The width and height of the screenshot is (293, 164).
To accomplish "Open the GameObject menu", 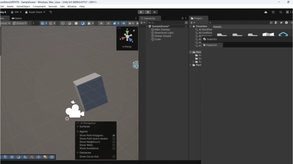I will pyautogui.click(x=23, y=6).
